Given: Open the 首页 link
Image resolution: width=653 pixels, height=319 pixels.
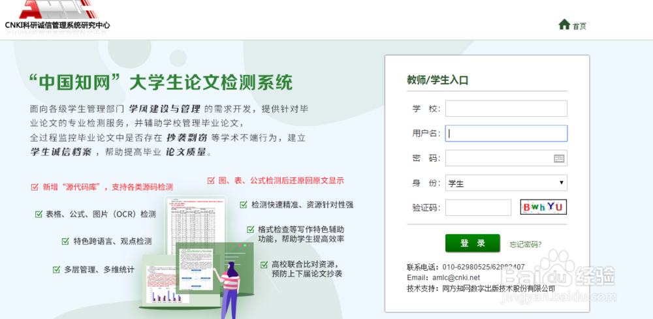Looking at the screenshot, I should click(579, 26).
